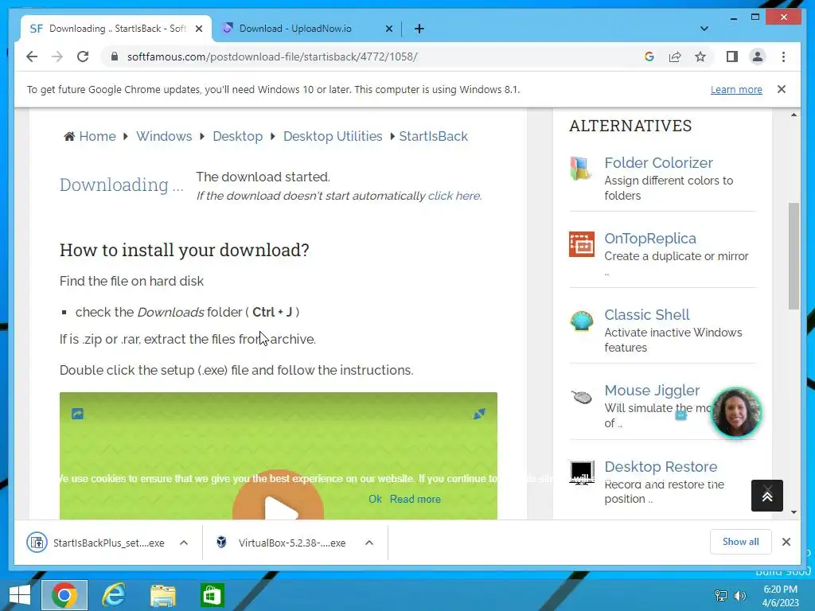Show all downloads

click(x=740, y=542)
